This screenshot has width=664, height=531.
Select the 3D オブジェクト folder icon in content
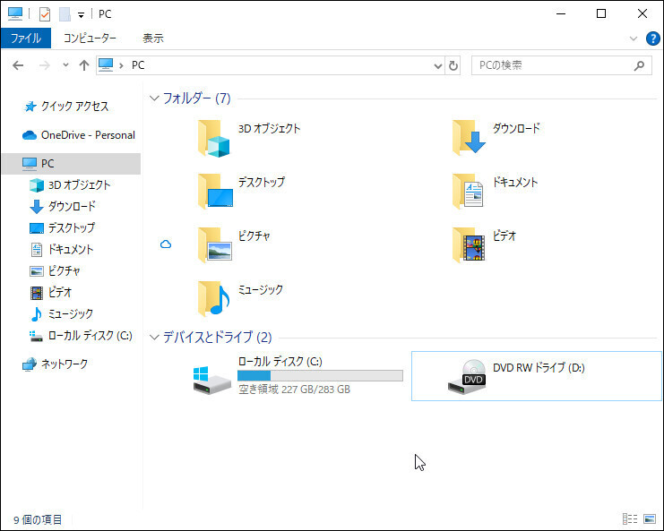[214, 139]
